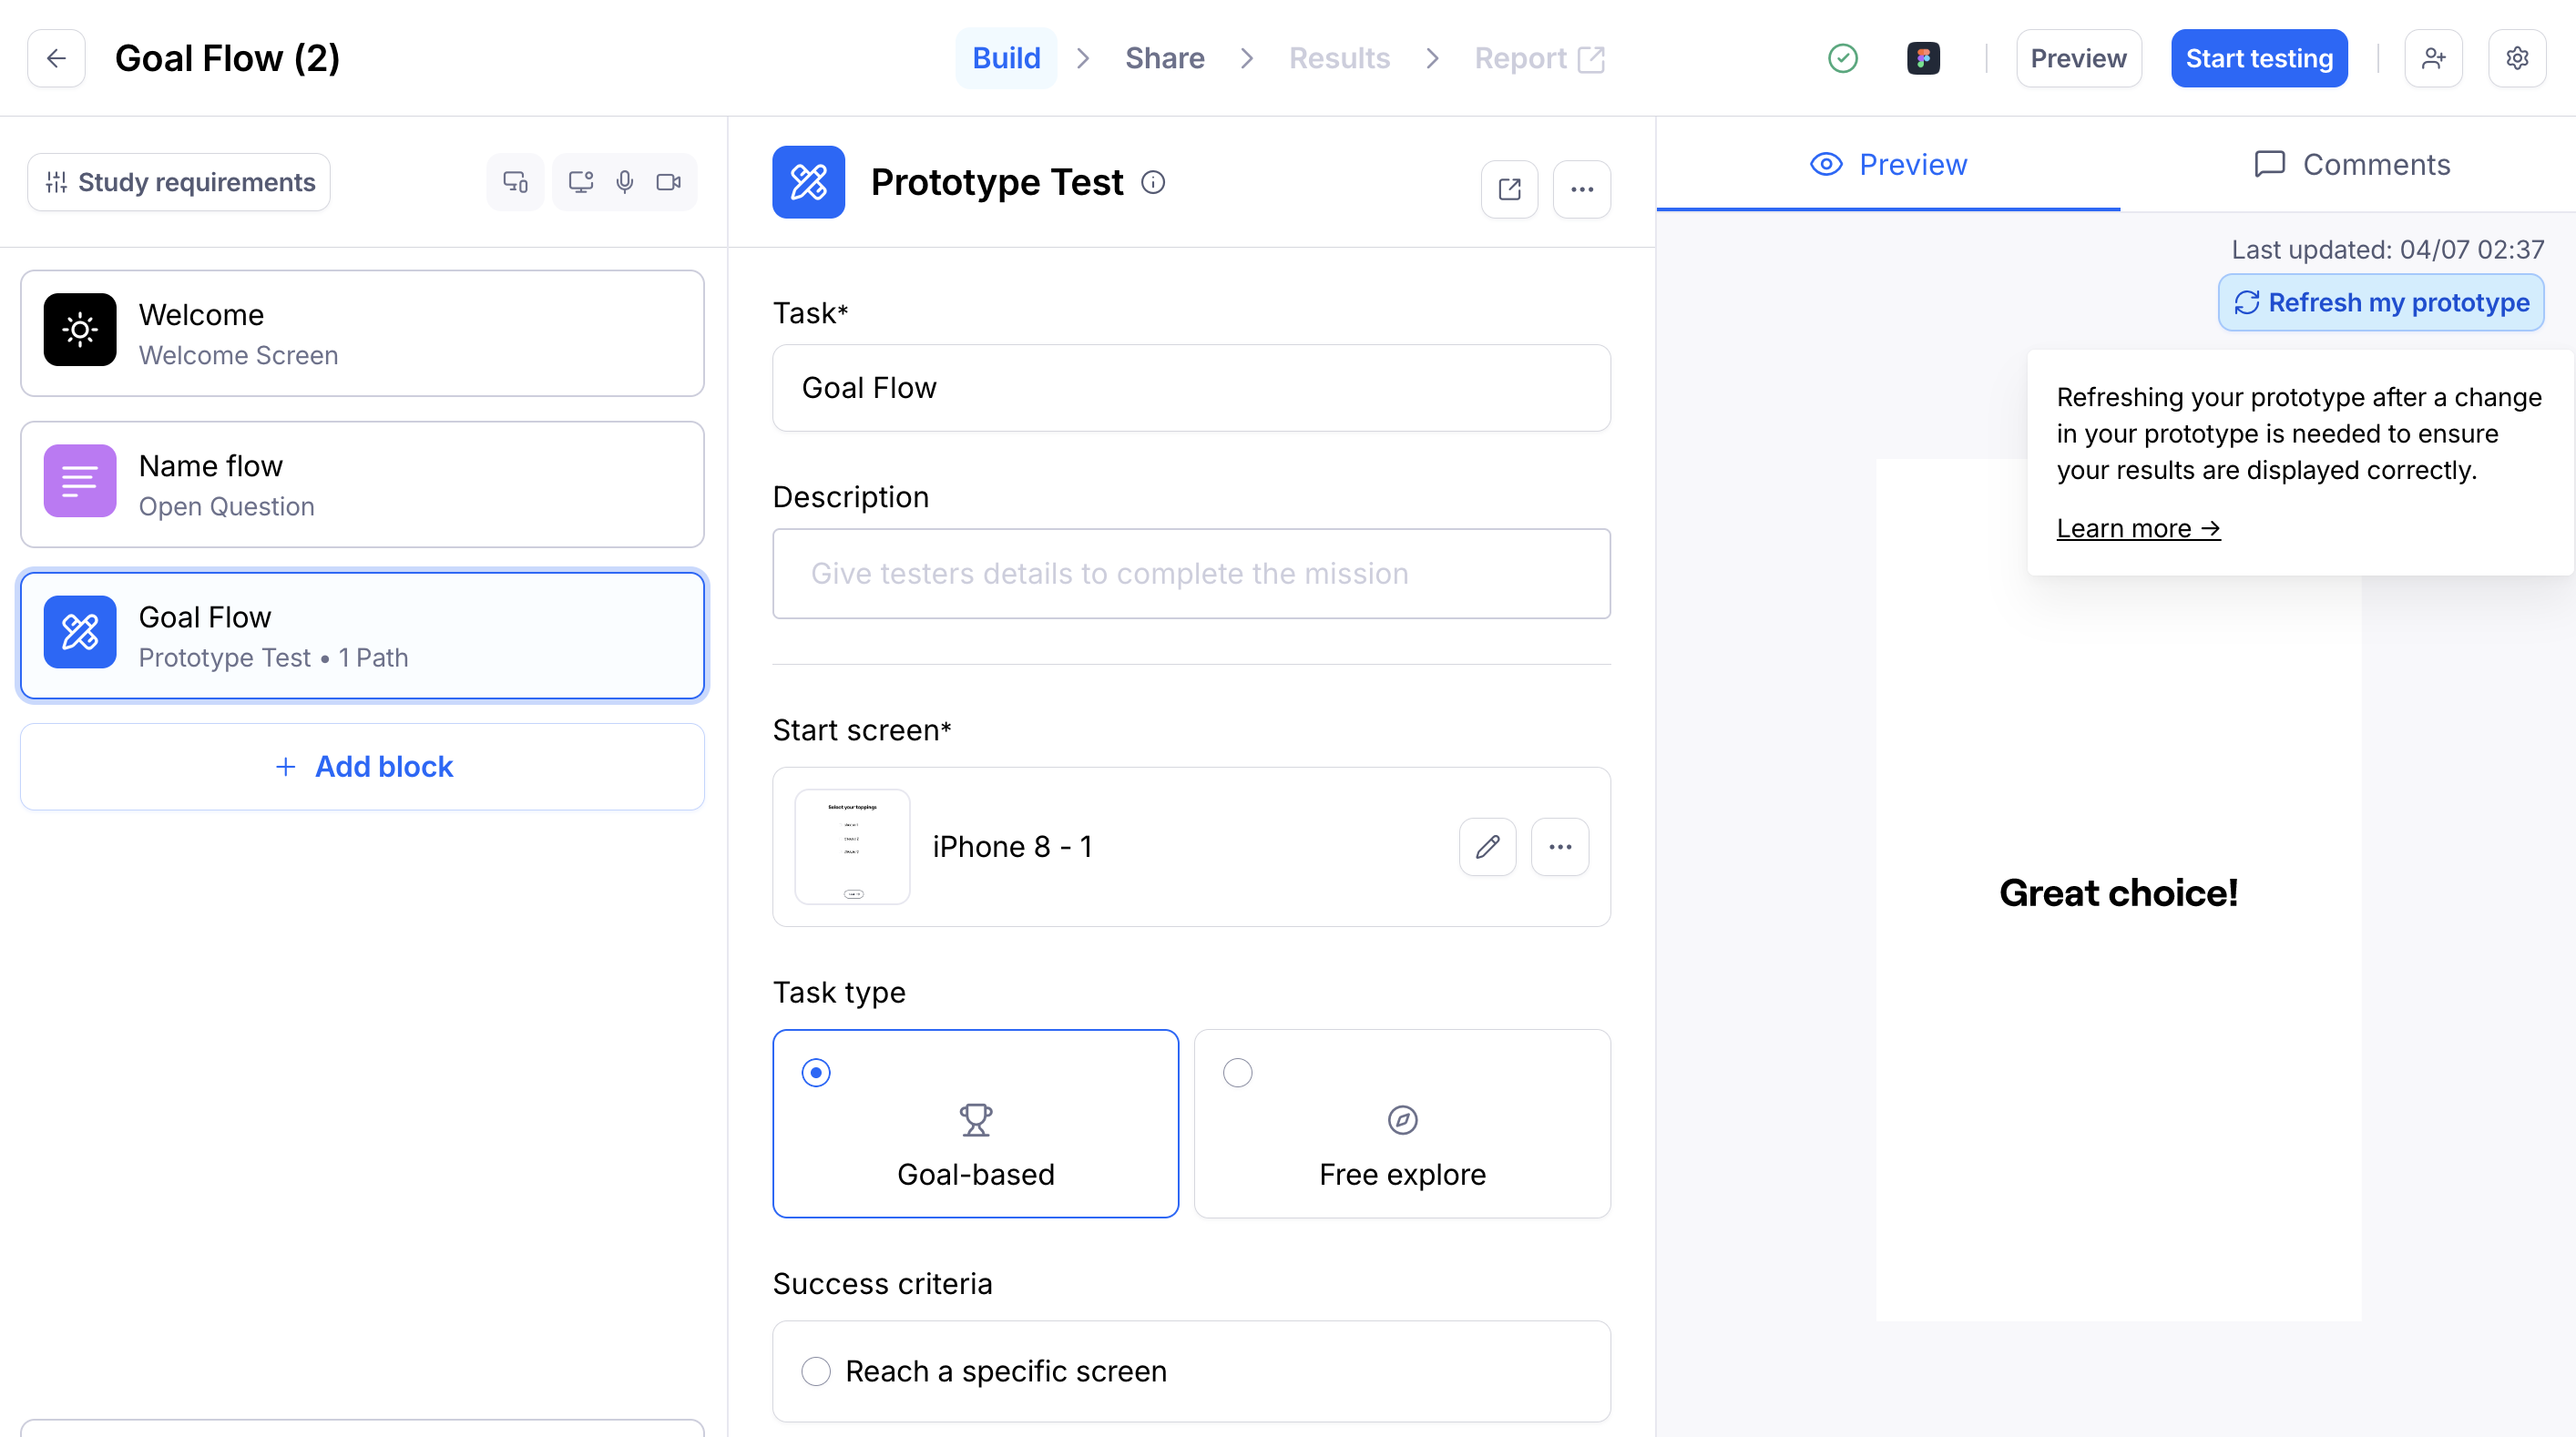Go to the Share step

pyautogui.click(x=1164, y=58)
